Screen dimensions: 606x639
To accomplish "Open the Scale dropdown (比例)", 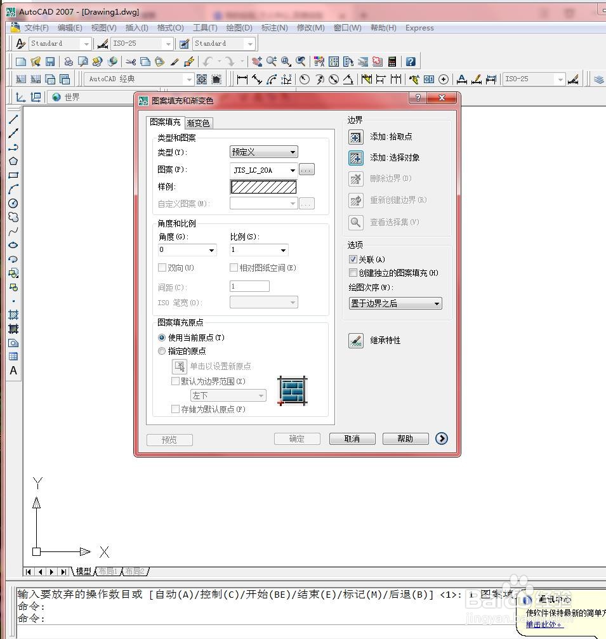I will pos(259,250).
